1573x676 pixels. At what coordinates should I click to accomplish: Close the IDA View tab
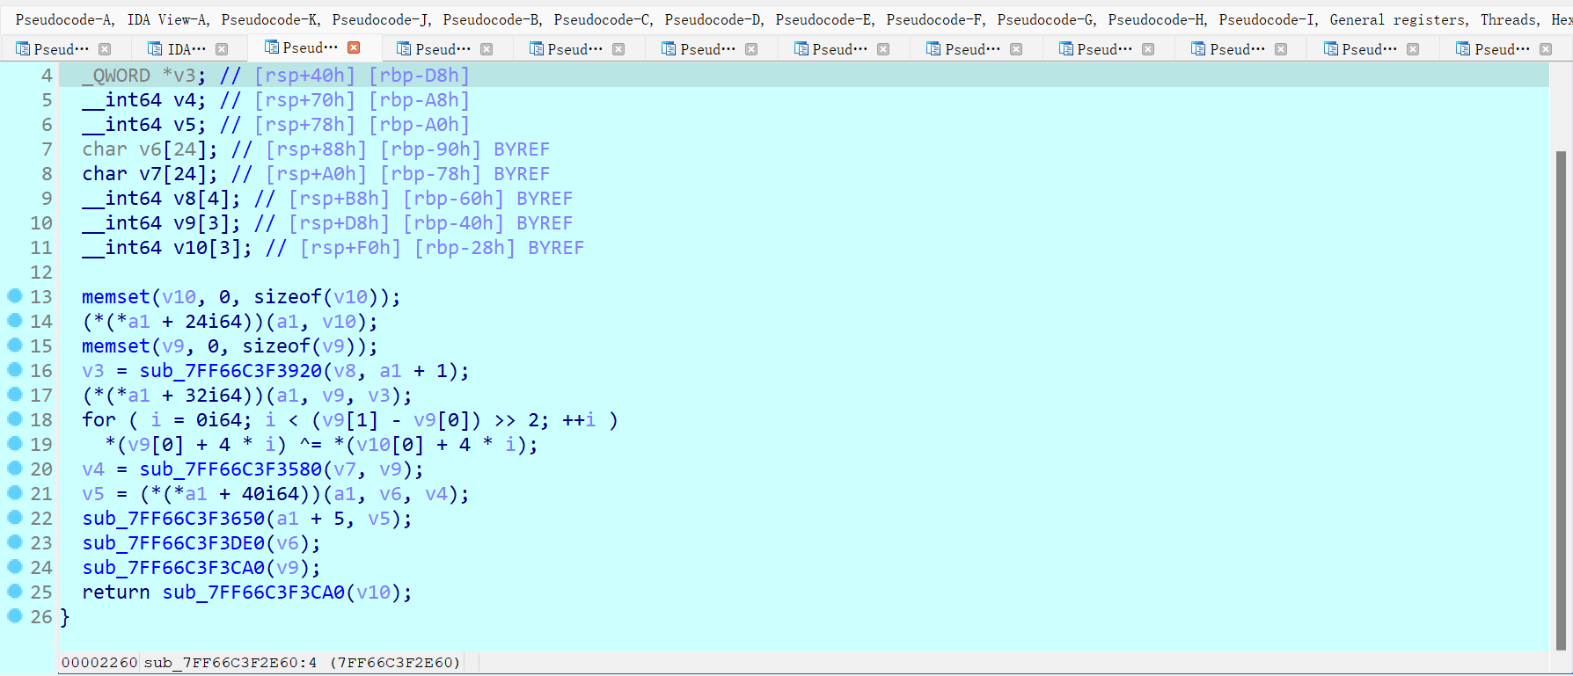coord(222,49)
